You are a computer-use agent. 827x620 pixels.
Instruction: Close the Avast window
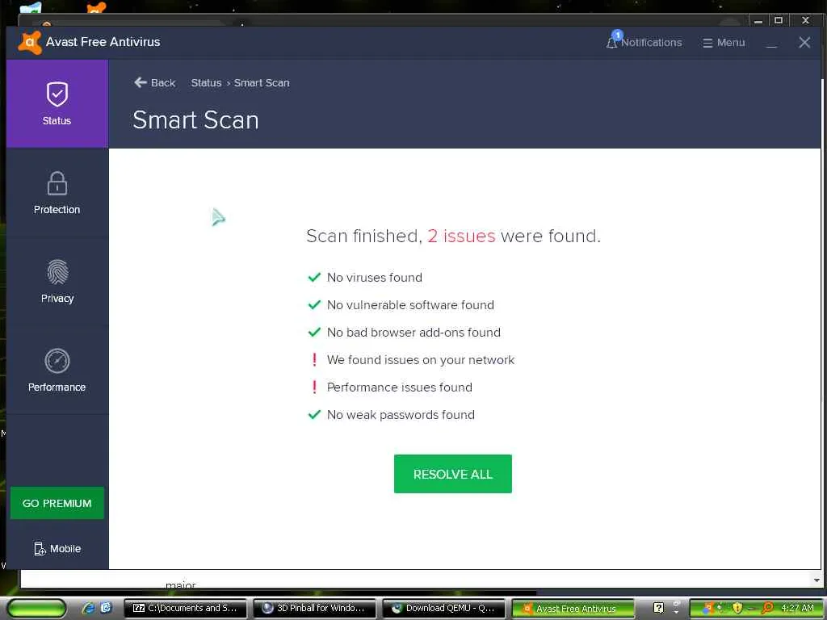coord(804,42)
